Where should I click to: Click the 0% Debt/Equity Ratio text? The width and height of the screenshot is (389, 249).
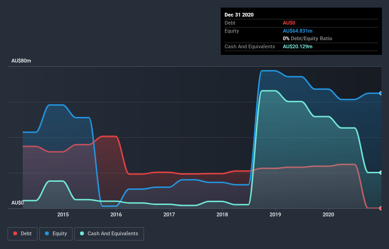tap(308, 38)
